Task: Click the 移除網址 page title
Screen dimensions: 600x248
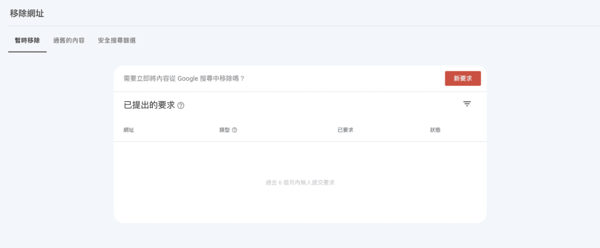Action: (x=27, y=13)
